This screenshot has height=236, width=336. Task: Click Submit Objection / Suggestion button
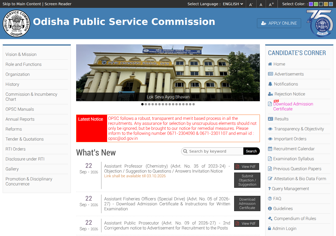tap(247, 180)
